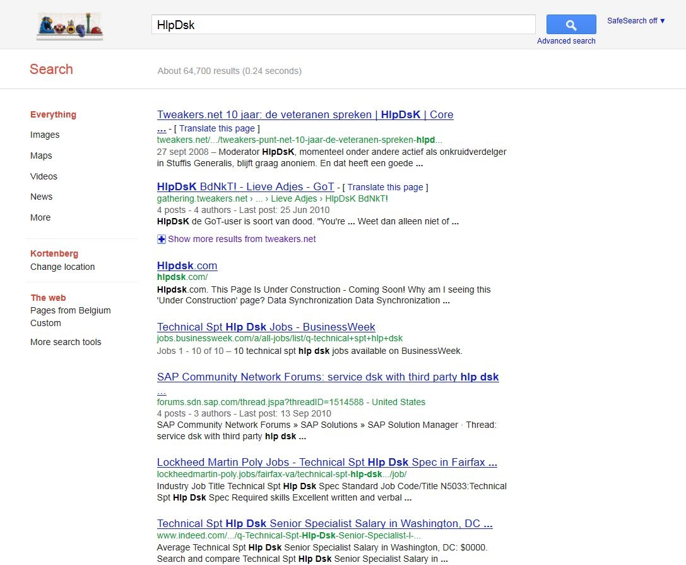The width and height of the screenshot is (686, 565).
Task: Expand the More search categories
Action: pyautogui.click(x=40, y=217)
